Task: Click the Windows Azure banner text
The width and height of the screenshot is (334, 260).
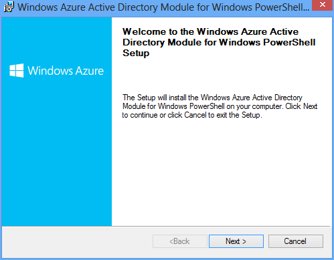Action: [x=66, y=71]
